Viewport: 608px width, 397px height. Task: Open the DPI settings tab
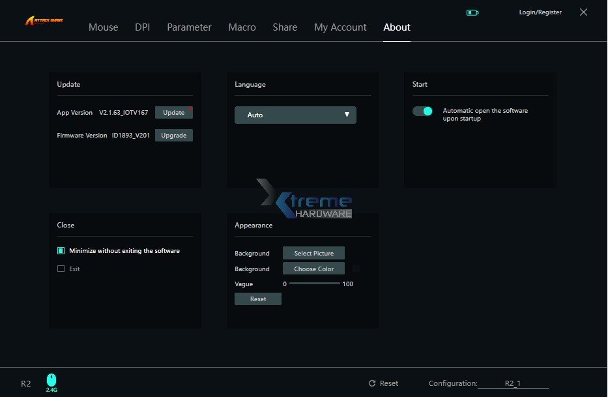[142, 27]
